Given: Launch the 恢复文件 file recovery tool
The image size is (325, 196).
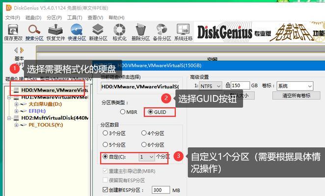Looking at the screenshot, I should tap(55, 32).
